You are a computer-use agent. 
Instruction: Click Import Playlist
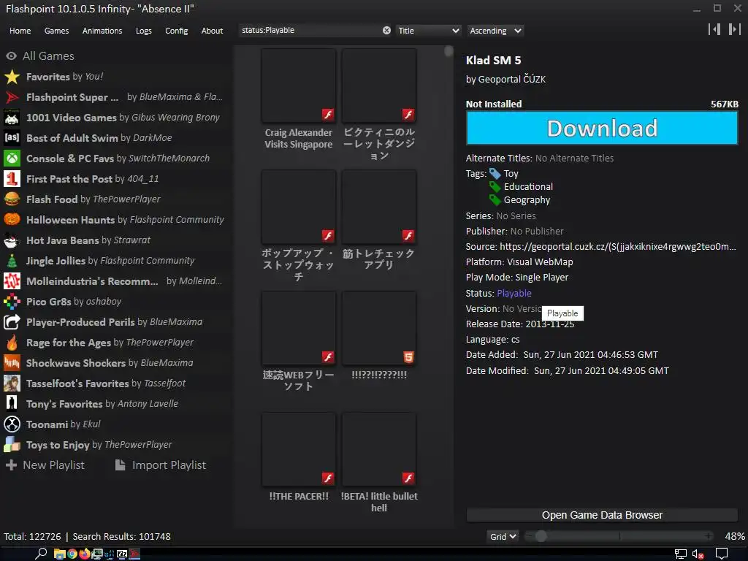pos(161,465)
